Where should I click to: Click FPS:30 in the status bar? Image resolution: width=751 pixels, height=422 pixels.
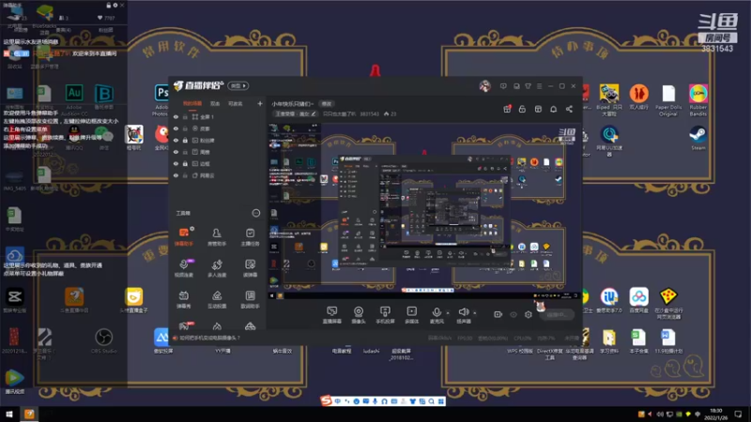pyautogui.click(x=465, y=338)
